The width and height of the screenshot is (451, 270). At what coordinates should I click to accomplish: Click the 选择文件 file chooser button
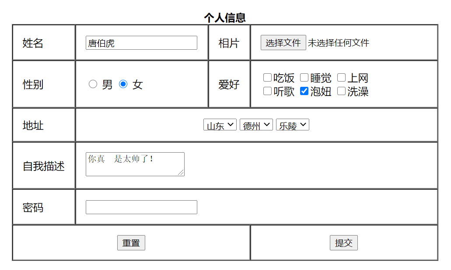[x=283, y=43]
